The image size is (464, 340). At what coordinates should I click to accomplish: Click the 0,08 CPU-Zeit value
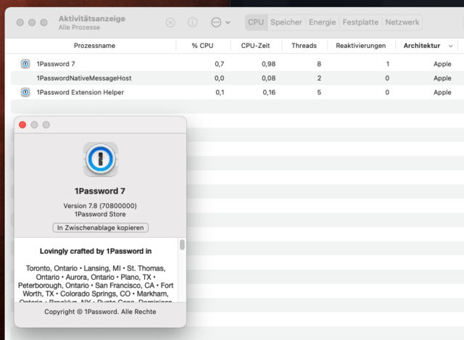click(268, 78)
